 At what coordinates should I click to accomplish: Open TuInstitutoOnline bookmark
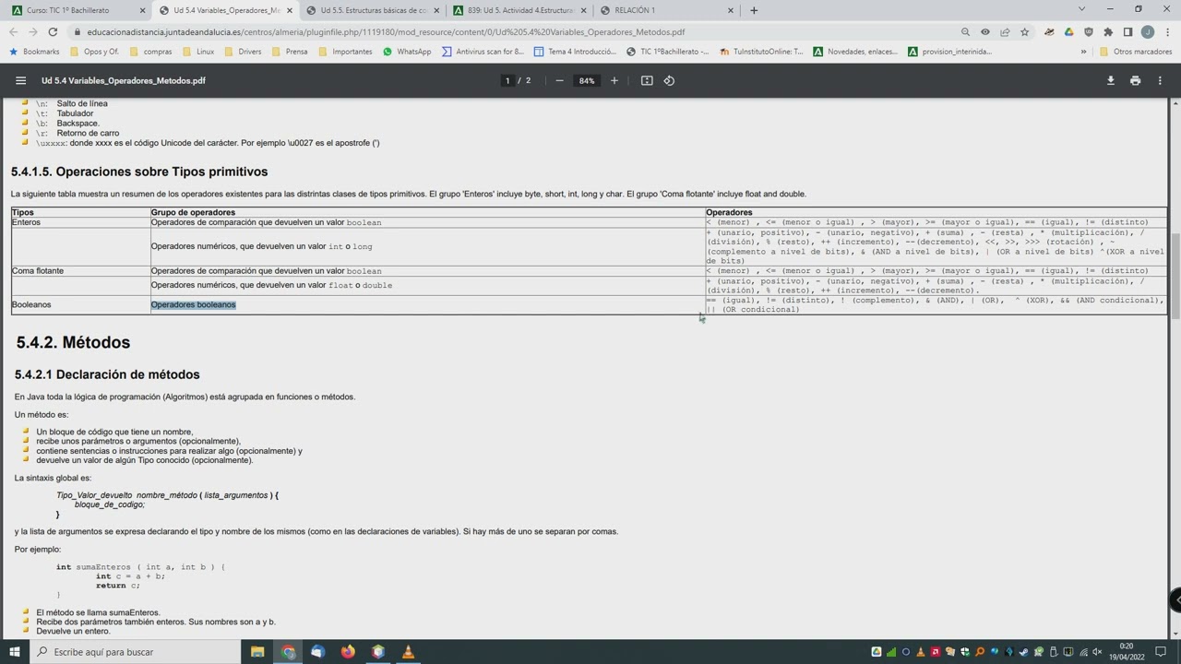(x=761, y=52)
